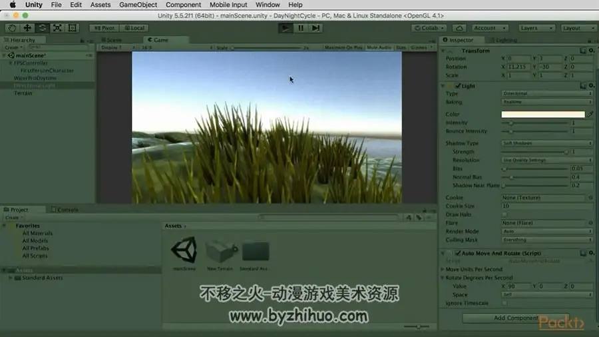Open the Account button
This screenshot has height=337, width=599.
pos(489,28)
